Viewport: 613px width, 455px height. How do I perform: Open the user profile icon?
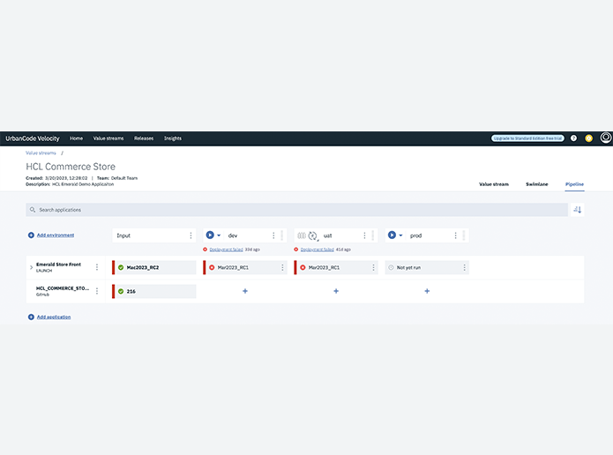pyautogui.click(x=606, y=138)
